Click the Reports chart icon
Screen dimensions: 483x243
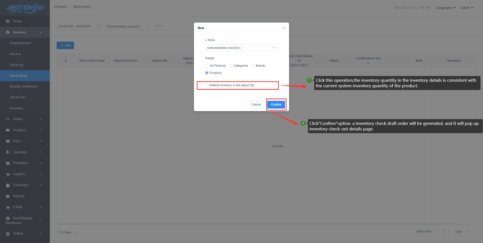click(x=8, y=196)
